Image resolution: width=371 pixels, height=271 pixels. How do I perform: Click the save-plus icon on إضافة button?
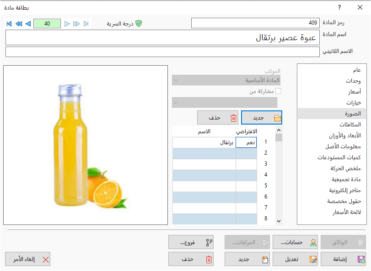361,260
